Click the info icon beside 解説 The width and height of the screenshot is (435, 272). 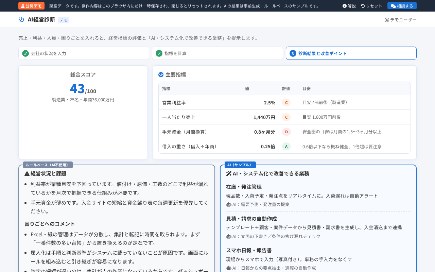coord(345,6)
